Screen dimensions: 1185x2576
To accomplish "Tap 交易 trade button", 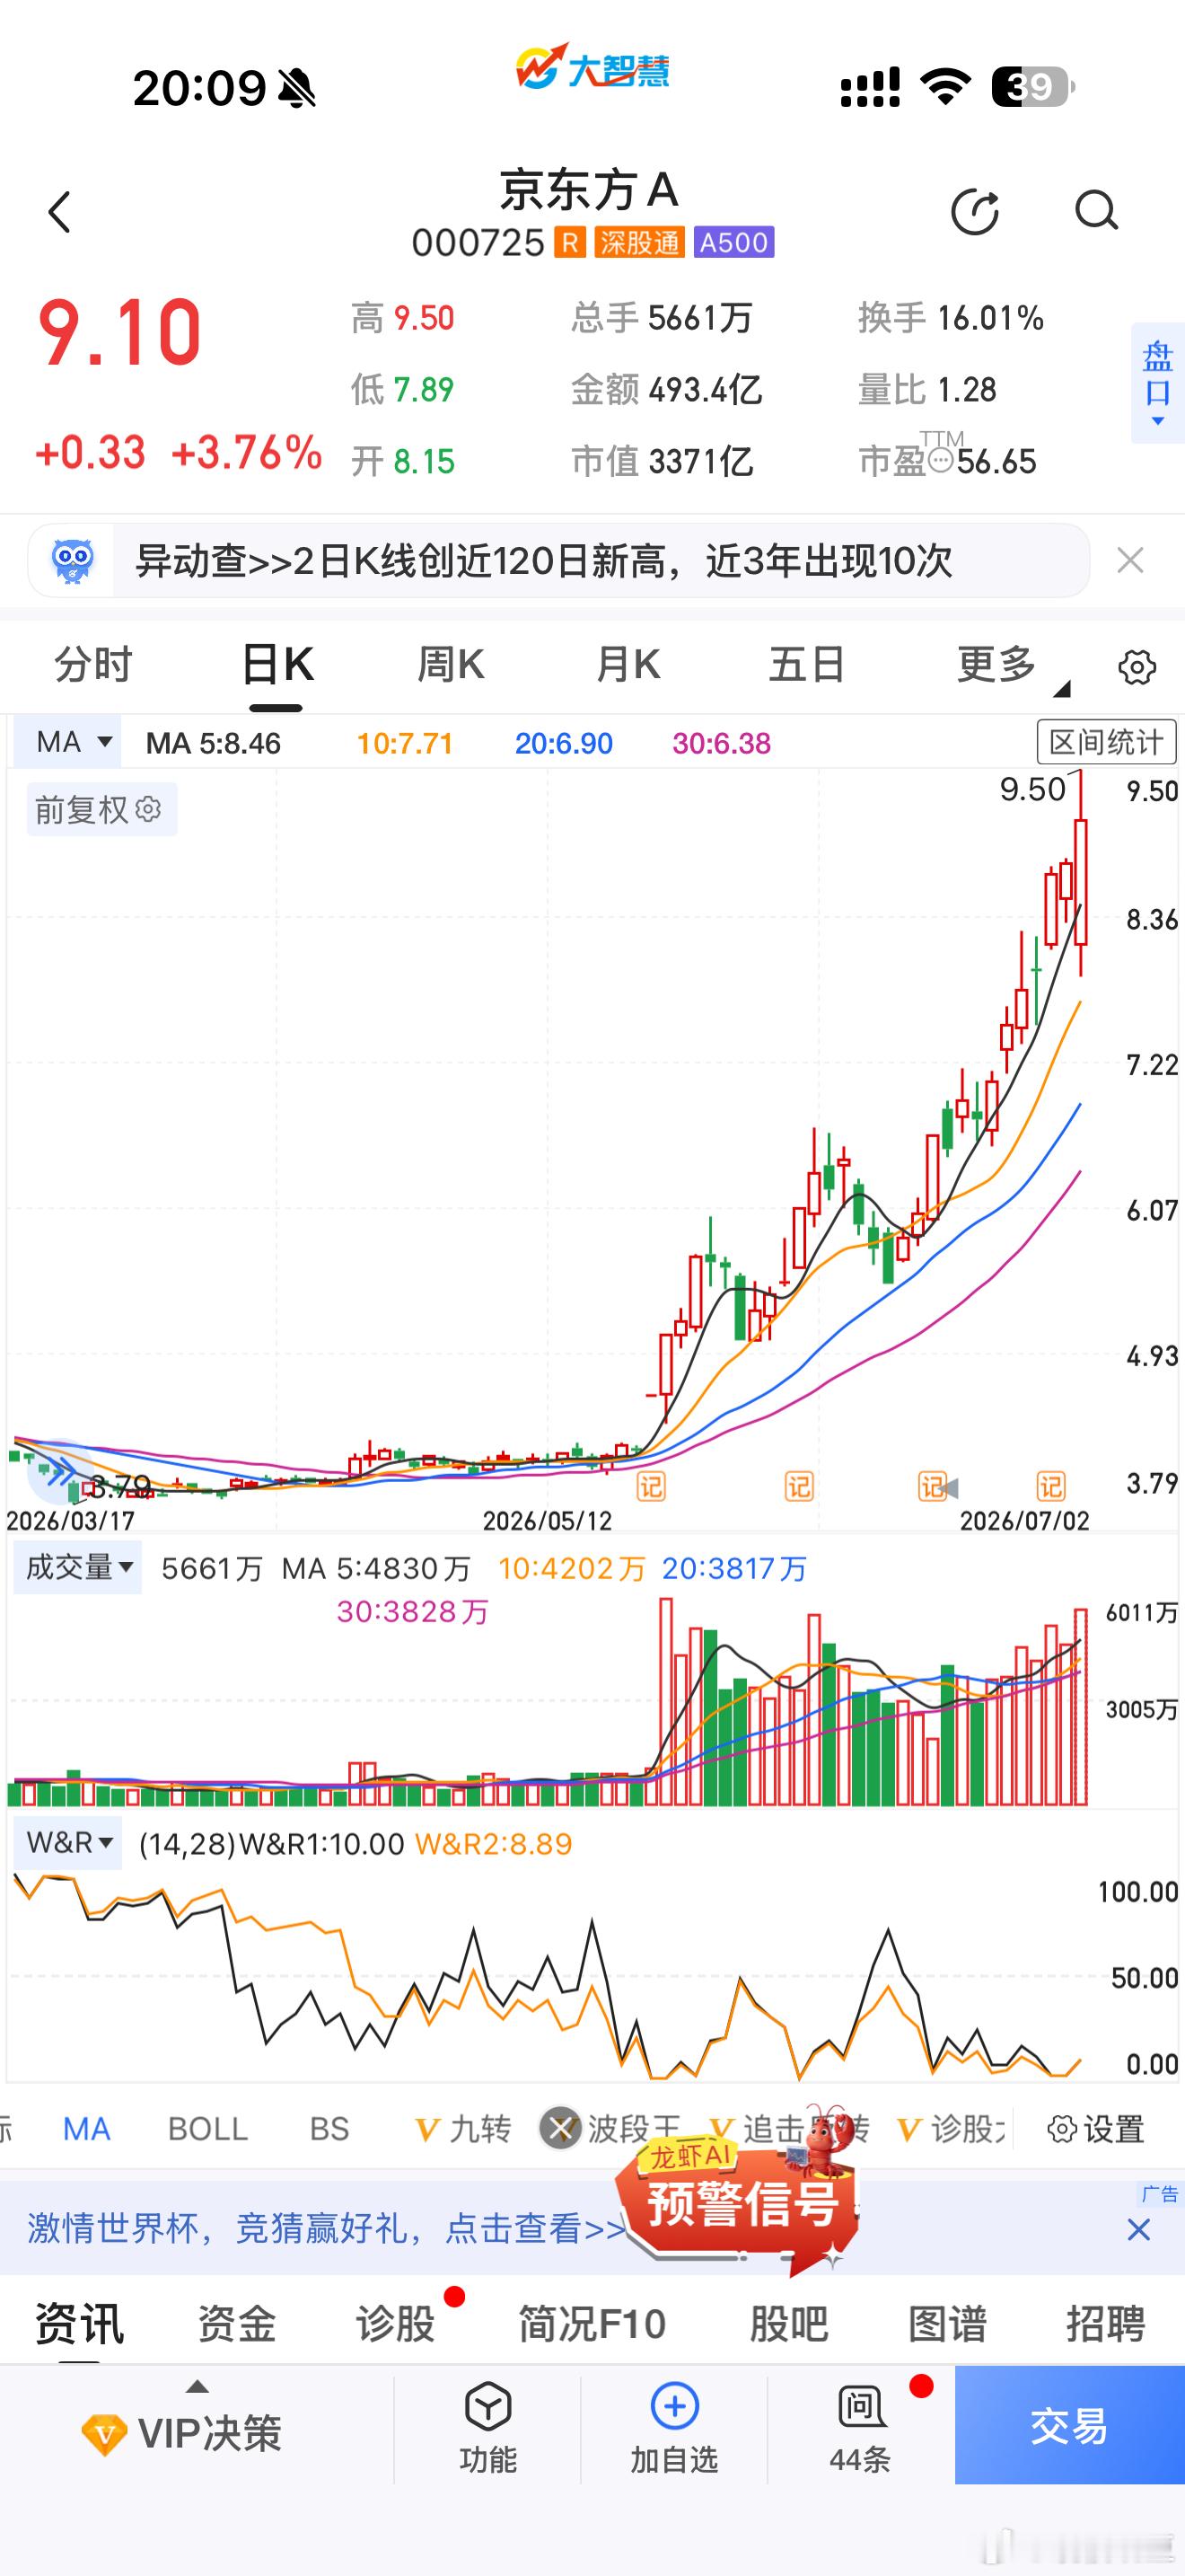I will (1070, 2426).
